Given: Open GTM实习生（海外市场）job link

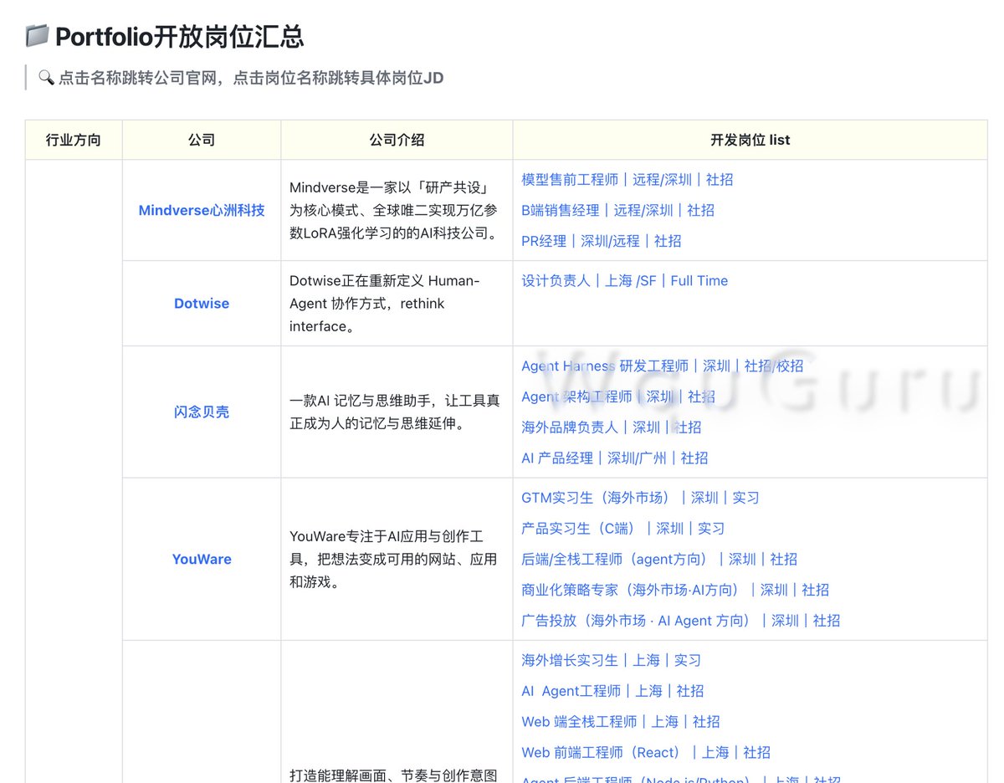Looking at the screenshot, I should (640, 498).
